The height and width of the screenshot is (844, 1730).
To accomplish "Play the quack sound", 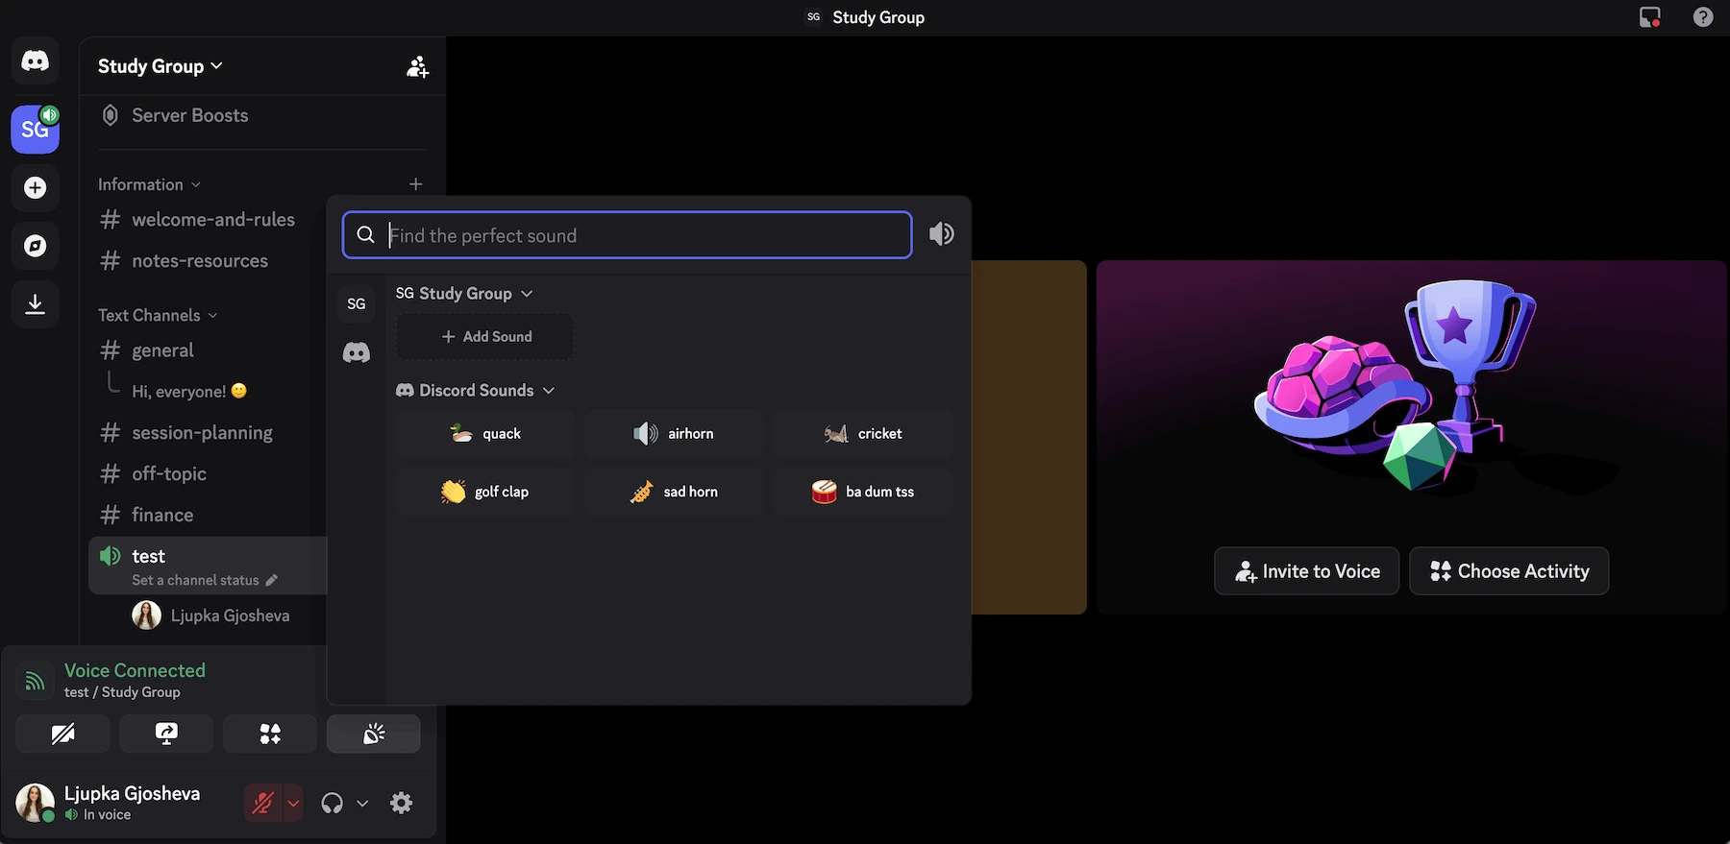I will click(485, 434).
